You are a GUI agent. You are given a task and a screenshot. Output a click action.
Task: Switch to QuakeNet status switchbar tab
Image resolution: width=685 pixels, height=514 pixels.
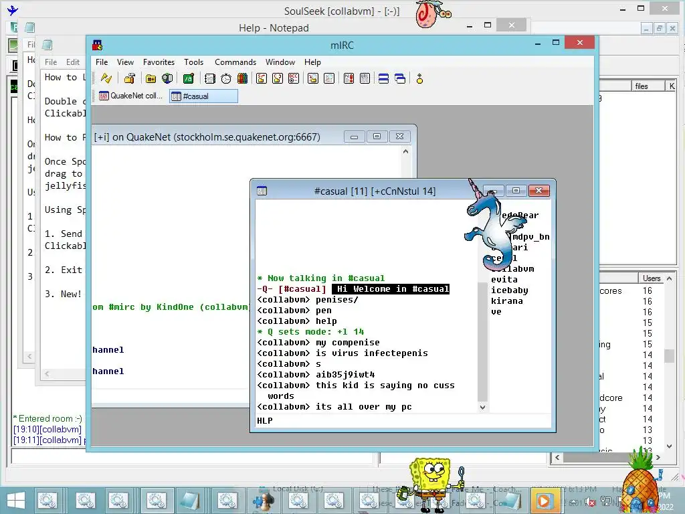[130, 96]
